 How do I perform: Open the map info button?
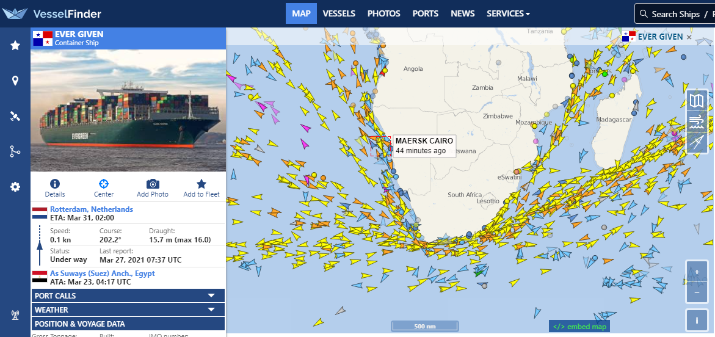tap(697, 321)
